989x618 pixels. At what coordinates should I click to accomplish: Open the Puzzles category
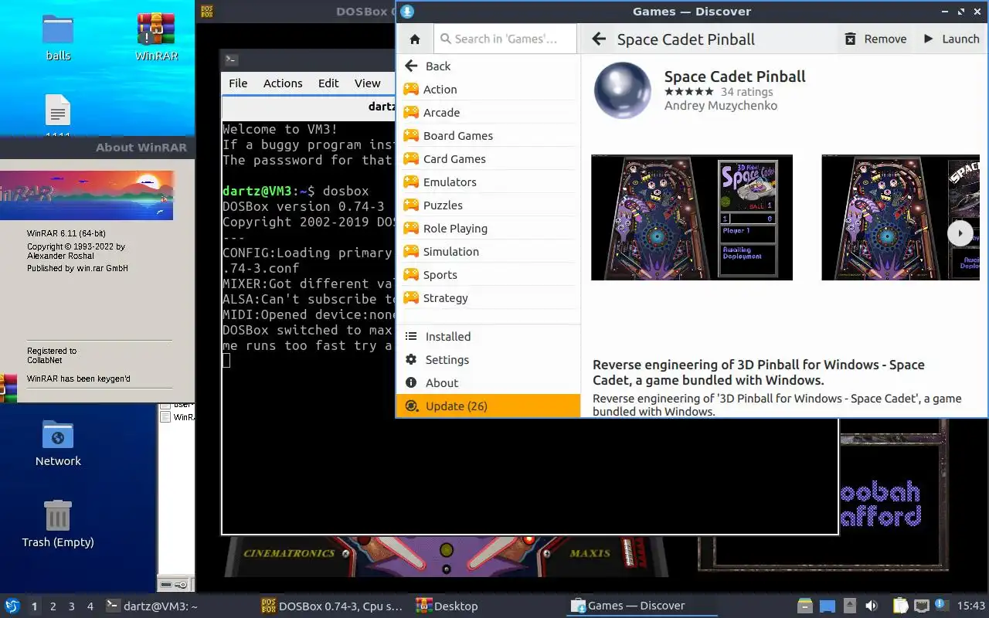tap(488, 205)
